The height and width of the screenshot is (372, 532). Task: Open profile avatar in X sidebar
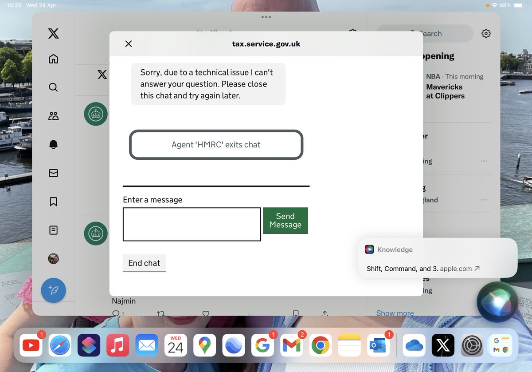(x=53, y=258)
